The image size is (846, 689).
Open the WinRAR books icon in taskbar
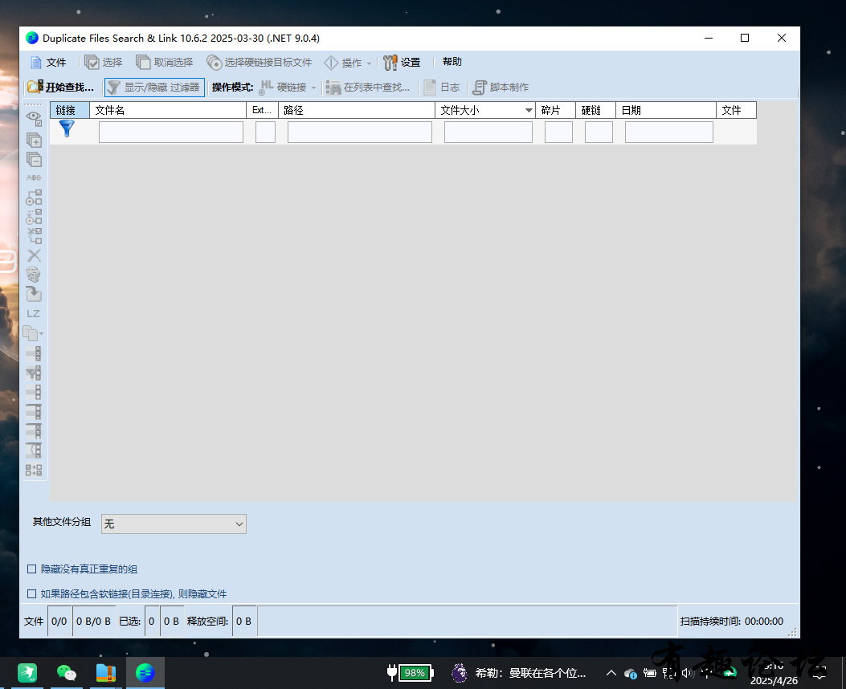(106, 673)
